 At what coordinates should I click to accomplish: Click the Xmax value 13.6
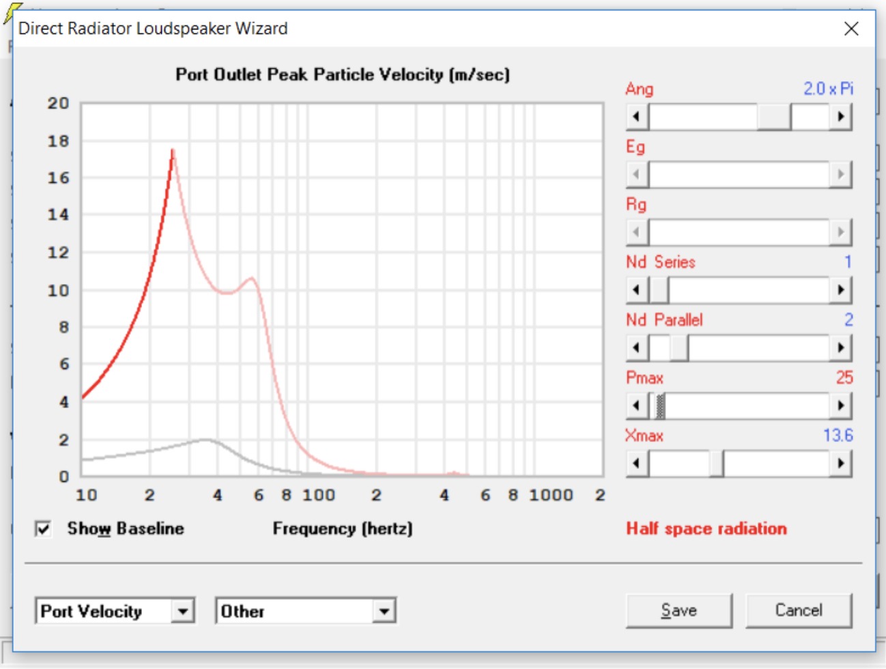click(838, 436)
